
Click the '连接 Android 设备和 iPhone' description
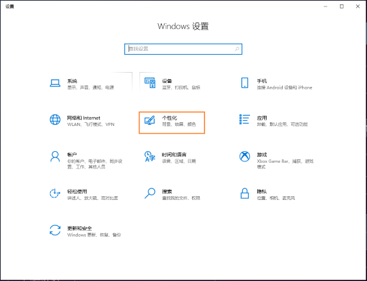tap(284, 87)
